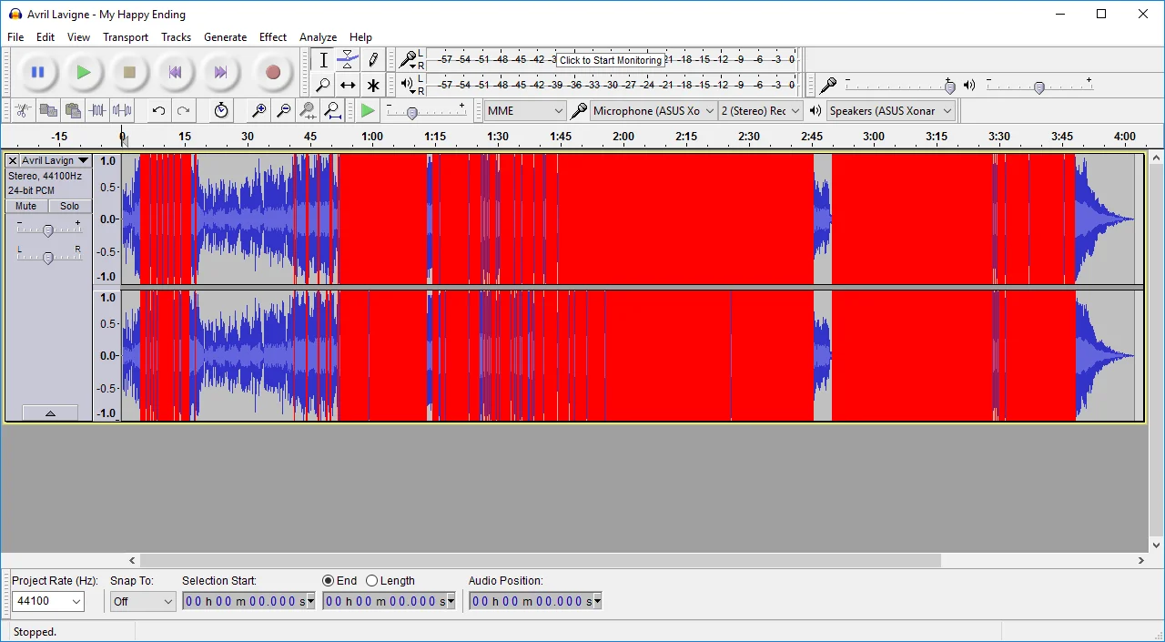Start playback with the large Play button
Image resolution: width=1165 pixels, height=642 pixels.
[x=83, y=72]
